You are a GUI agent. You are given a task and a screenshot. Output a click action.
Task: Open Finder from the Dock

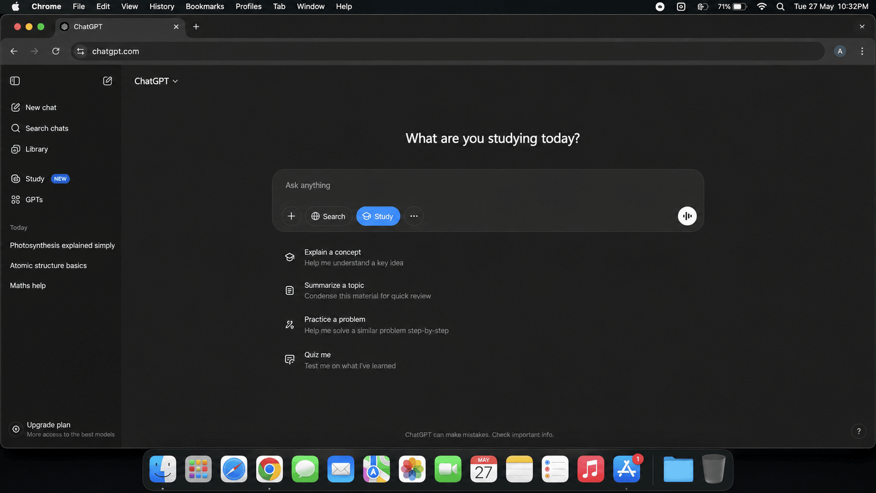(x=163, y=469)
